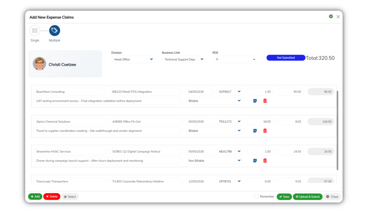368x213 pixels.
Task: Delete Alpine Chemical Solutions claim trash icon
Action: pos(265,131)
